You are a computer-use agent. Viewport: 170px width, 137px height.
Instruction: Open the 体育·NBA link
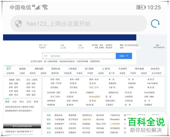pyautogui.click(x=149, y=97)
